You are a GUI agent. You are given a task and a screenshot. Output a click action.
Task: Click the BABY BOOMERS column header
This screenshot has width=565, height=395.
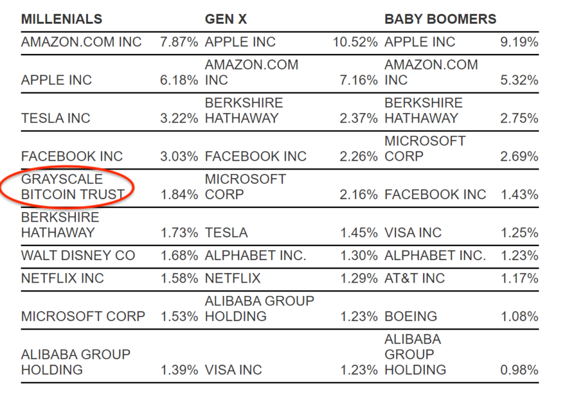coord(440,19)
